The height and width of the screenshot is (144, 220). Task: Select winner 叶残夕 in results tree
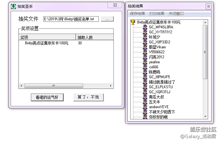pyautogui.click(x=154, y=37)
